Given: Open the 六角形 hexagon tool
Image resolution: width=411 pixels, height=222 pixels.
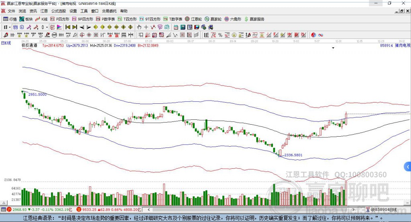Looking at the screenshot, I should (x=233, y=19).
